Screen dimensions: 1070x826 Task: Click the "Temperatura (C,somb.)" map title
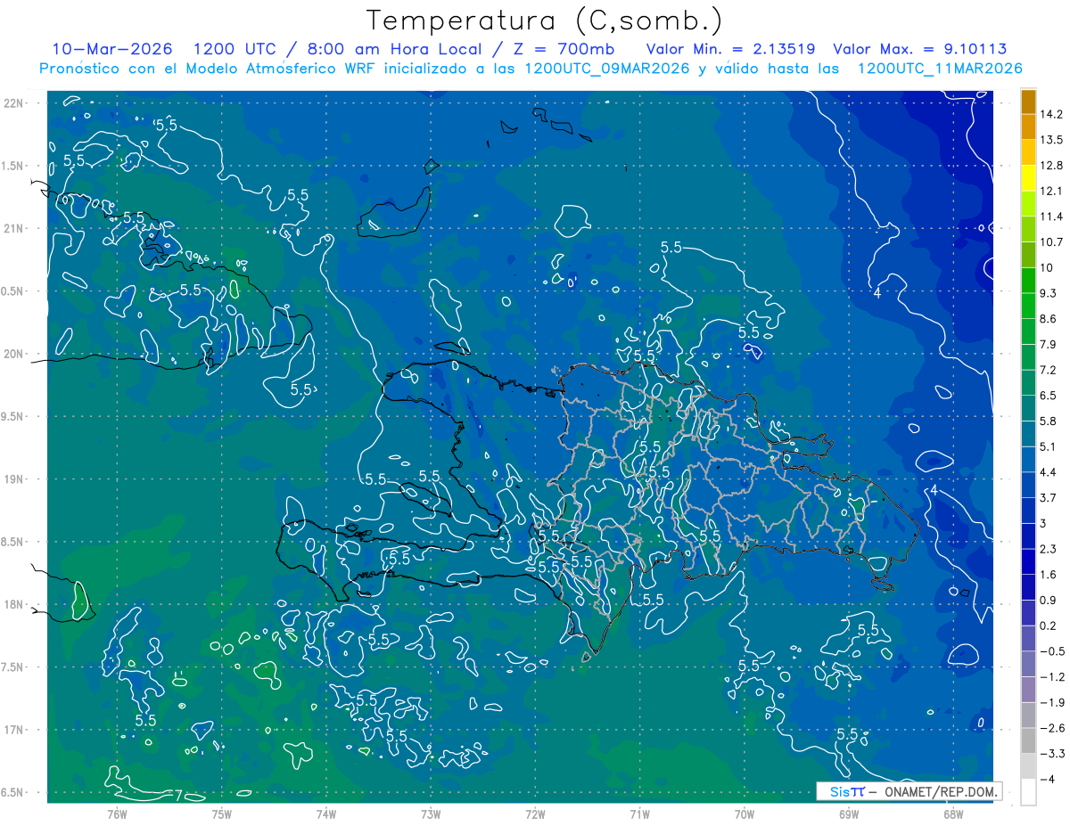coord(545,20)
